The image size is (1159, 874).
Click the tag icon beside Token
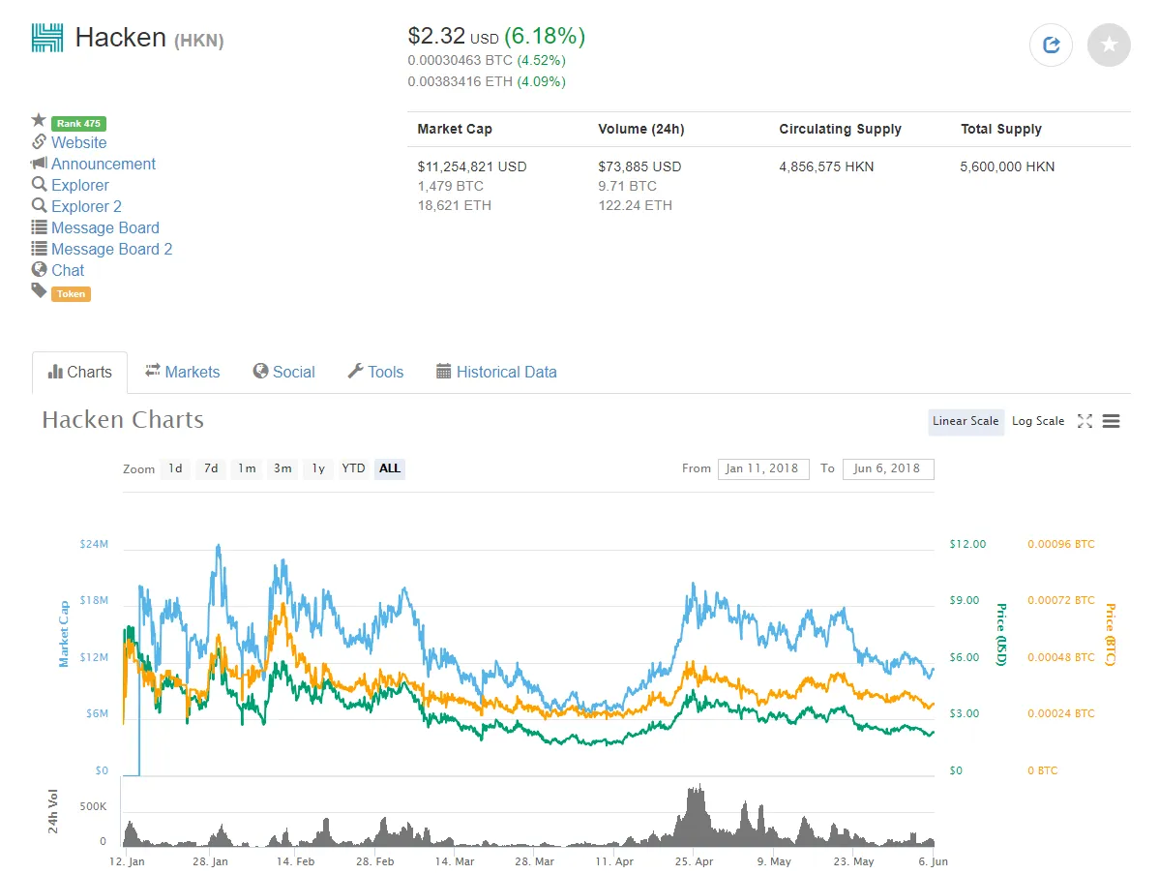pos(39,290)
